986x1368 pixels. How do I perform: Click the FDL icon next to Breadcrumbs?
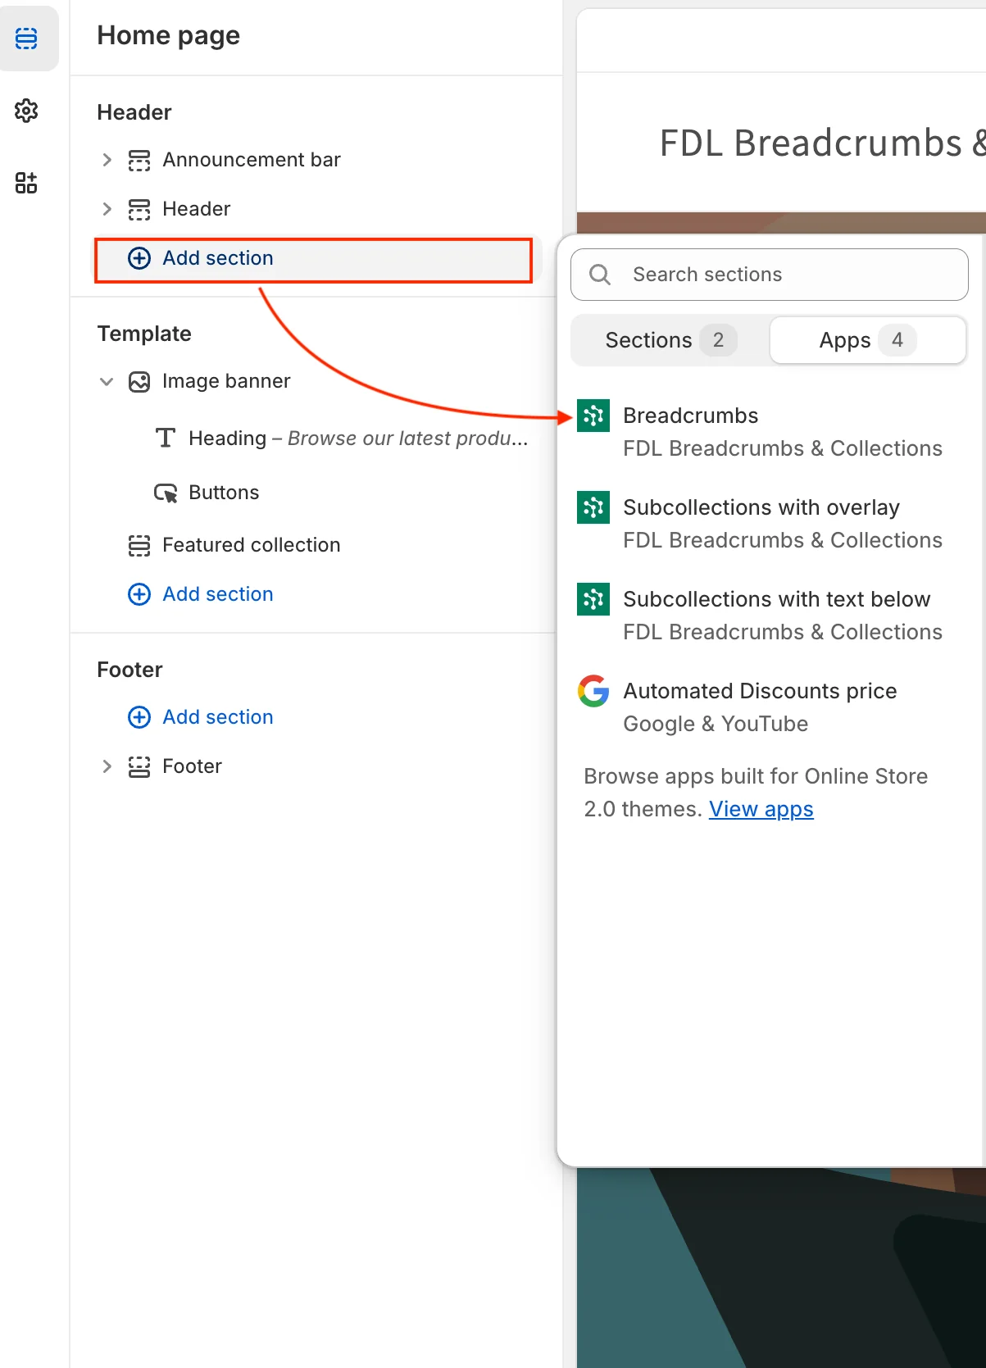click(x=593, y=416)
